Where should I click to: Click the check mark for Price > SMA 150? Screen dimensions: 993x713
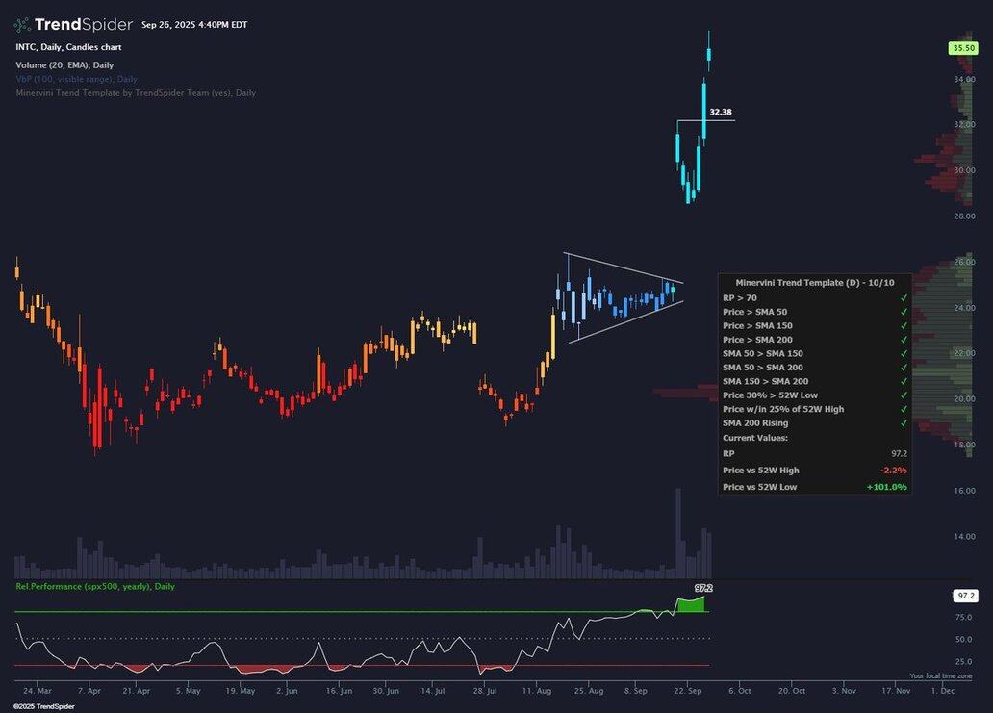(x=904, y=326)
